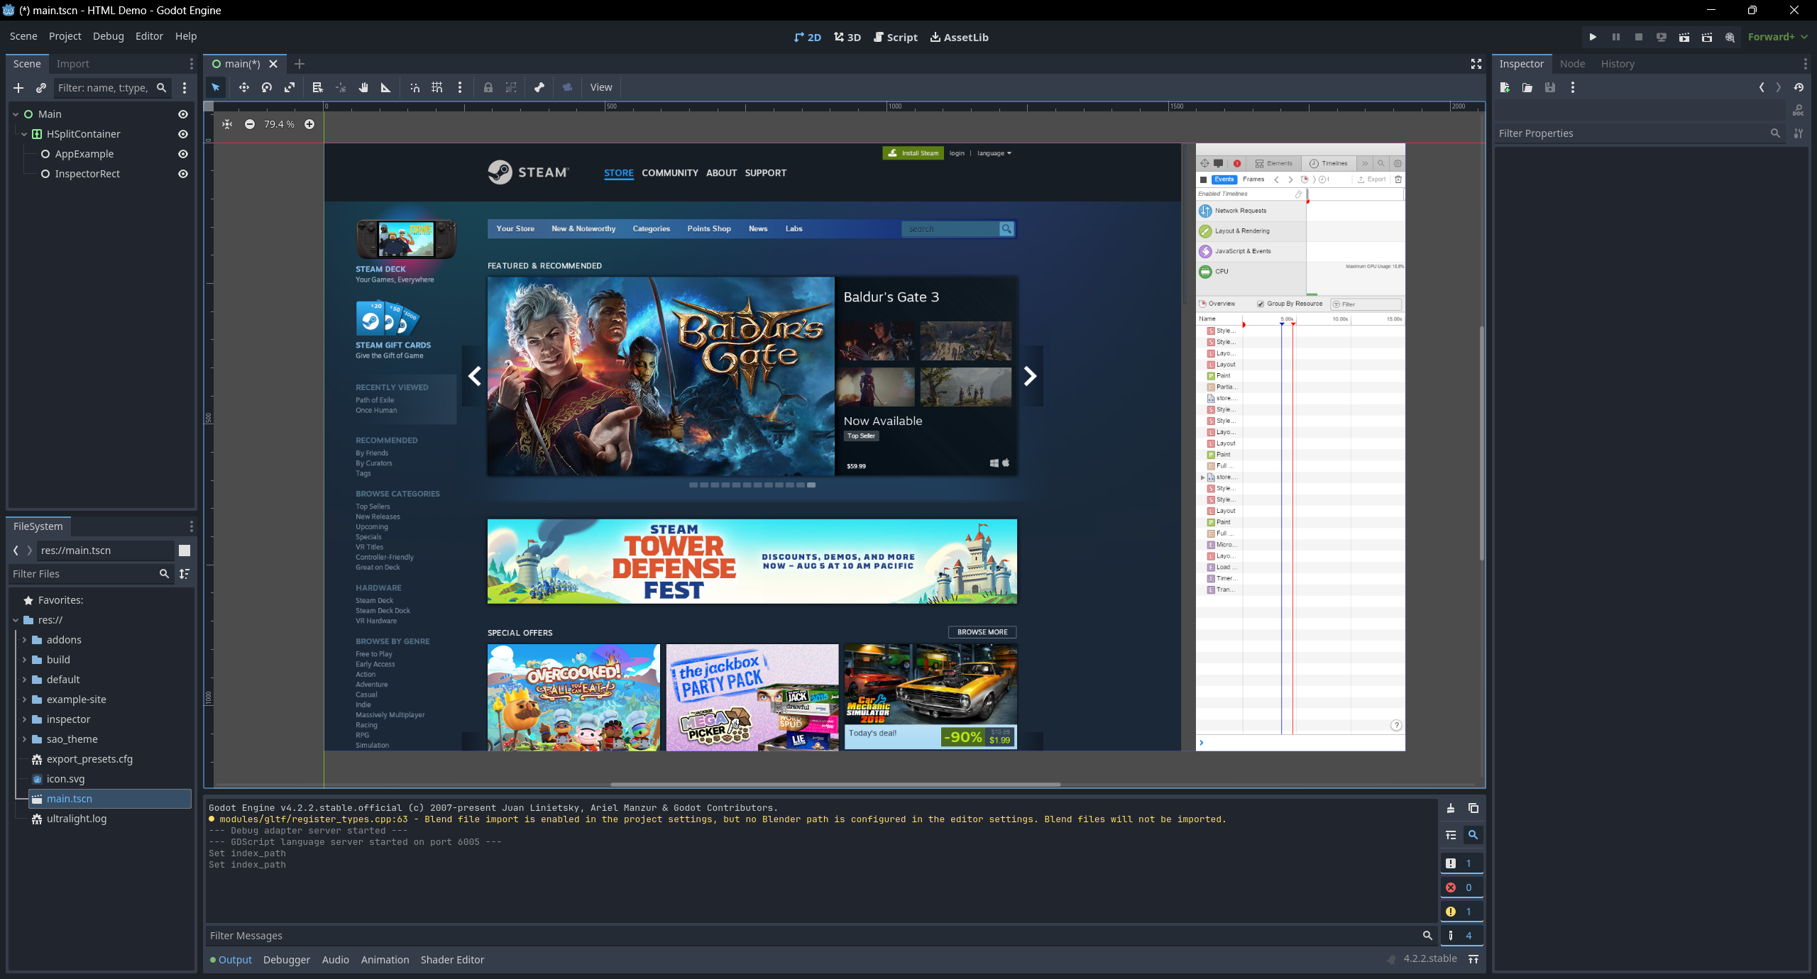Open the Project menu
This screenshot has width=1817, height=979.
[65, 36]
